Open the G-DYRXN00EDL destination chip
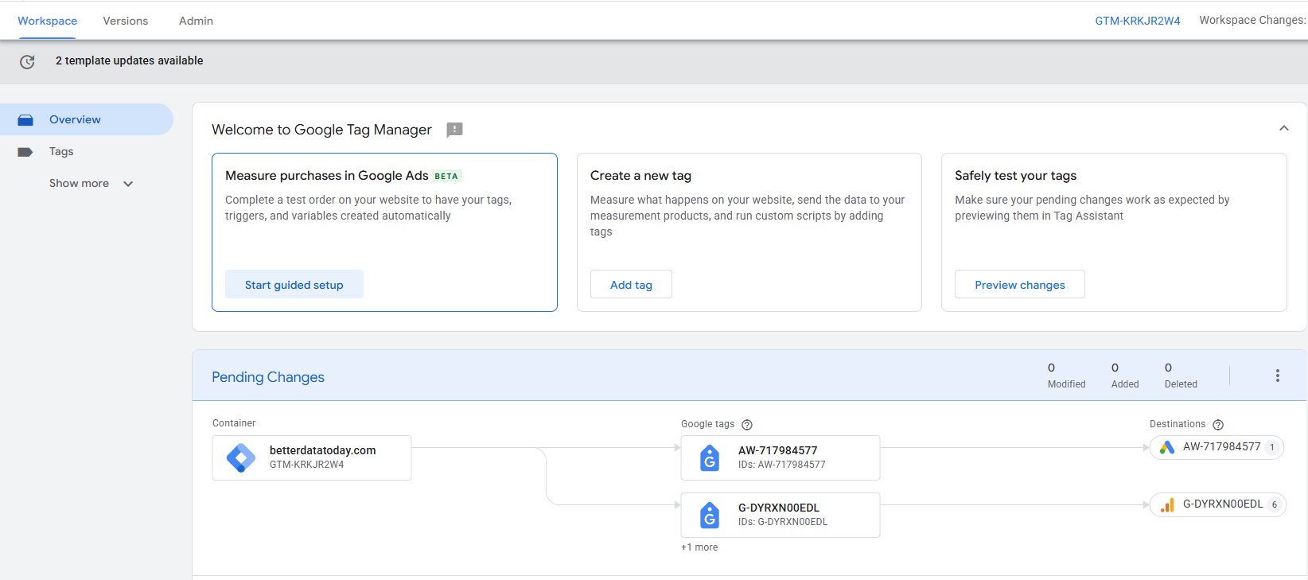The image size is (1308, 580). [1218, 504]
